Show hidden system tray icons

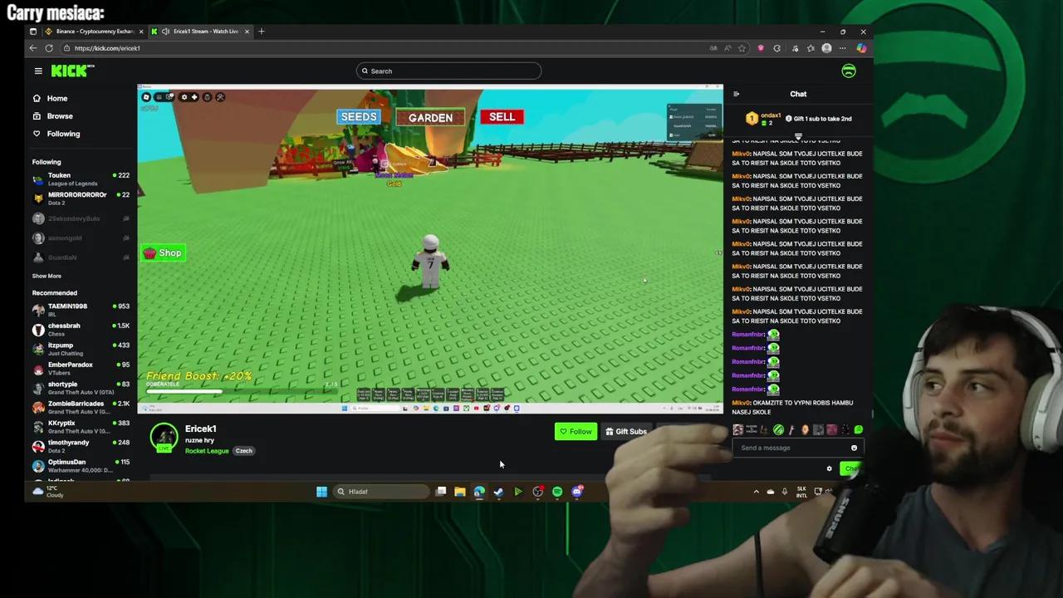[x=756, y=492]
